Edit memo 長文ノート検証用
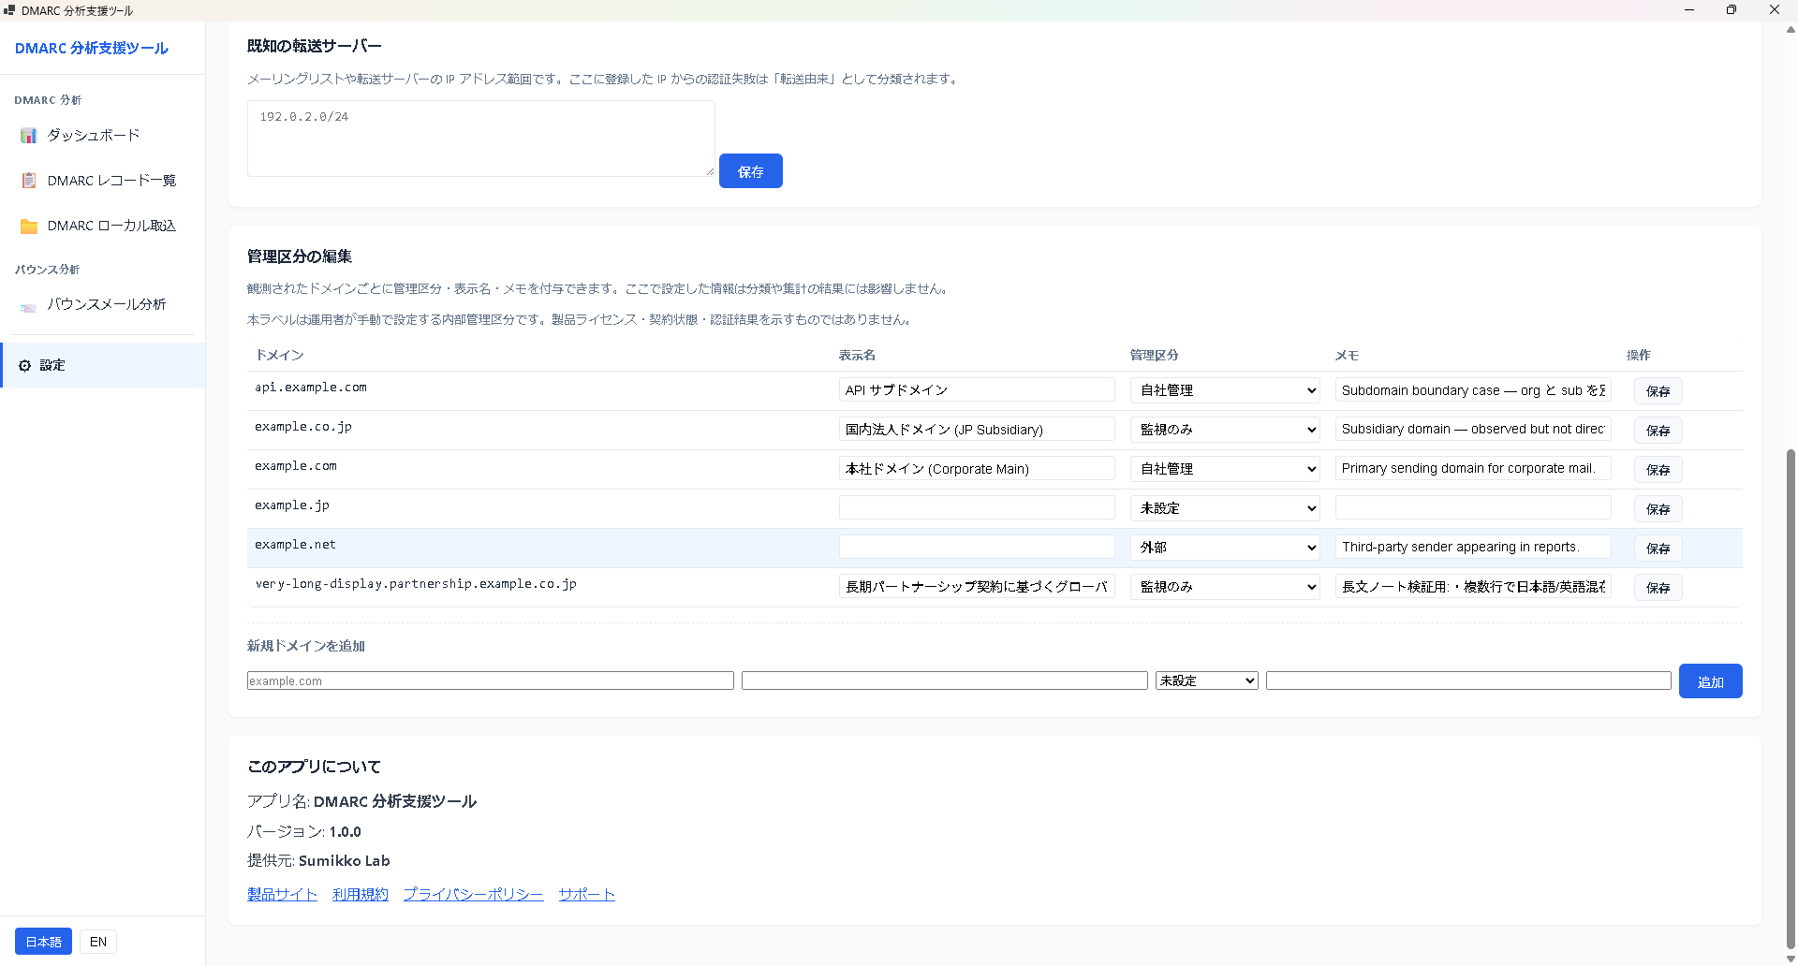The height and width of the screenshot is (966, 1798). (1473, 587)
